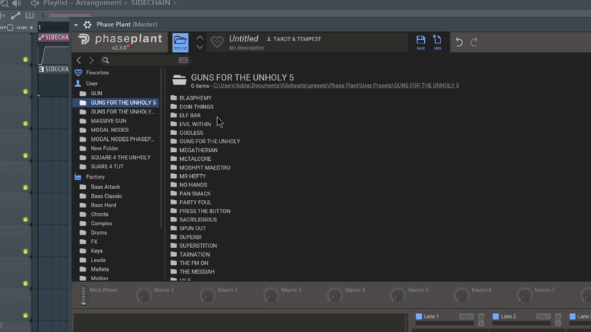The height and width of the screenshot is (332, 591).
Task: Toggle Lane 1 POLY button
Action: 466,317
